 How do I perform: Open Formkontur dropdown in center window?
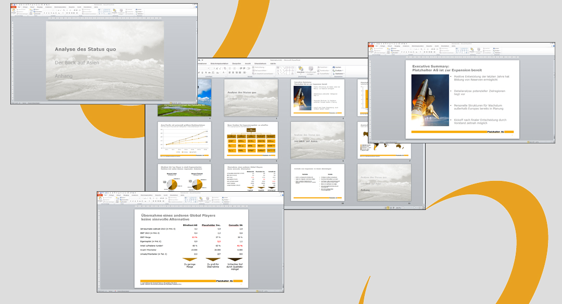pyautogui.click(x=323, y=71)
